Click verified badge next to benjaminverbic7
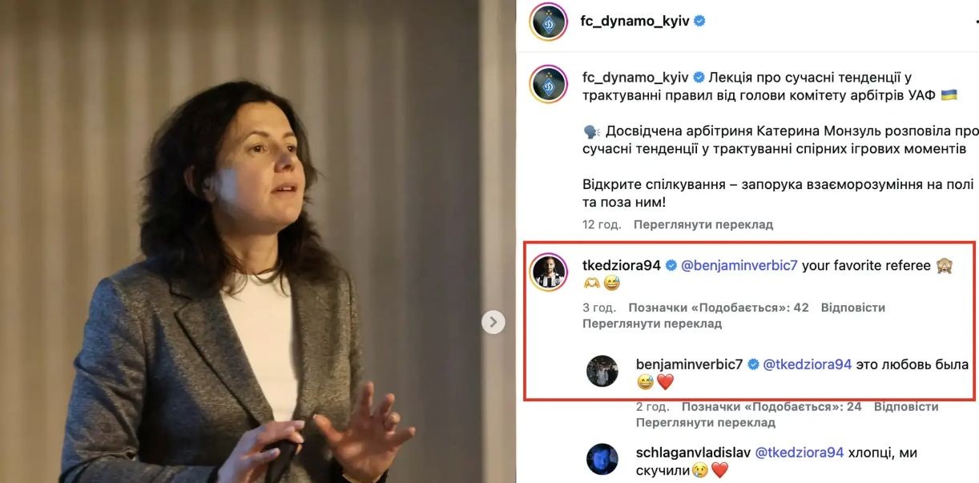Screen dimensions: 979x483 [753, 364]
